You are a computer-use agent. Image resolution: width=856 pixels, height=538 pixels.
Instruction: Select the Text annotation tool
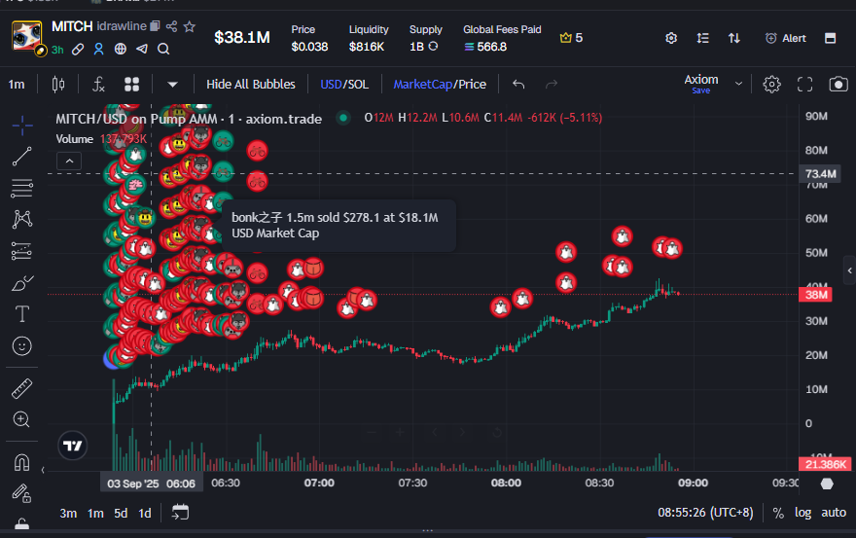22,314
